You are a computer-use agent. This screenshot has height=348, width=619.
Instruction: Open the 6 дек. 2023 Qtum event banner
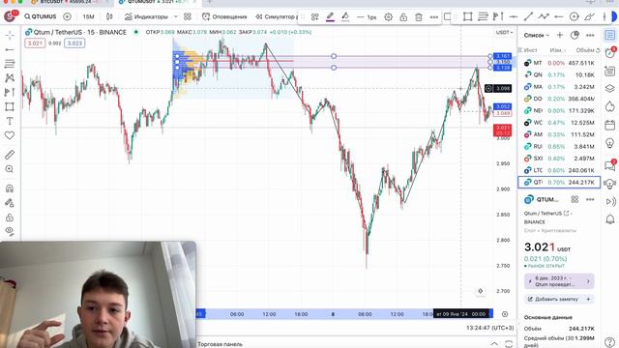pyautogui.click(x=559, y=281)
